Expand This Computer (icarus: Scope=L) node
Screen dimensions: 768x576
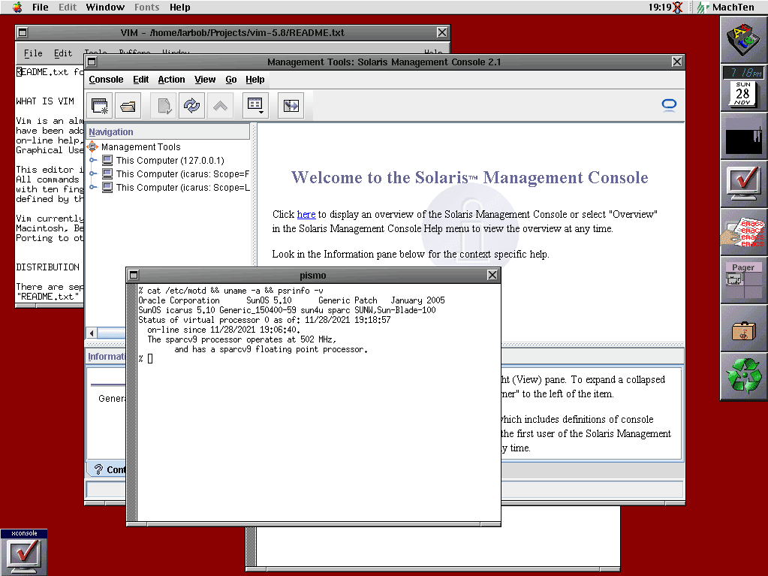click(x=93, y=187)
